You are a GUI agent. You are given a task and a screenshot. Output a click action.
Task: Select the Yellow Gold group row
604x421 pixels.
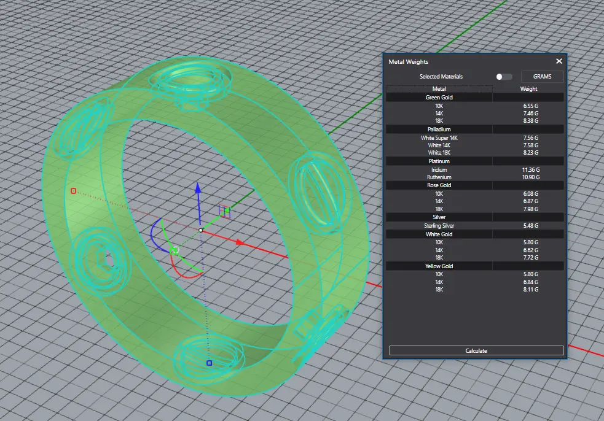click(475, 266)
